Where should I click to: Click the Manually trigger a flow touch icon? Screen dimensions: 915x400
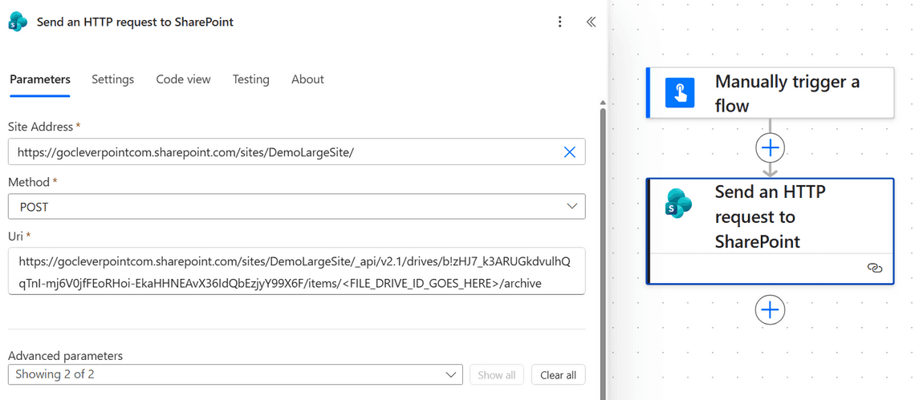680,93
